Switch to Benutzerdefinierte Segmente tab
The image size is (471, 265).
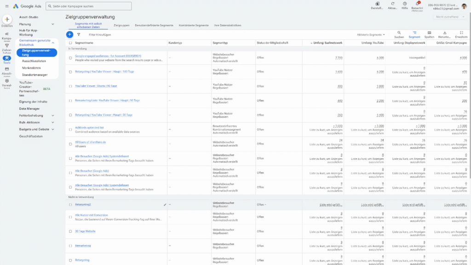(154, 25)
